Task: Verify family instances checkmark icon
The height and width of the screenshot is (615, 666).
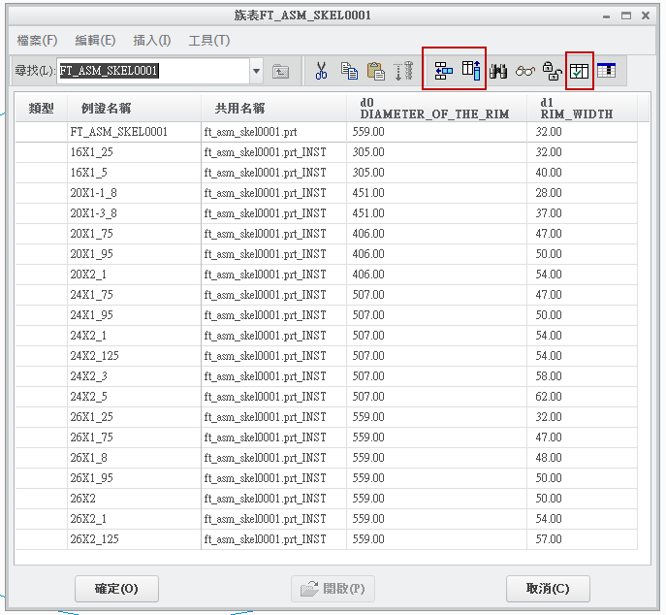Action: coord(580,71)
